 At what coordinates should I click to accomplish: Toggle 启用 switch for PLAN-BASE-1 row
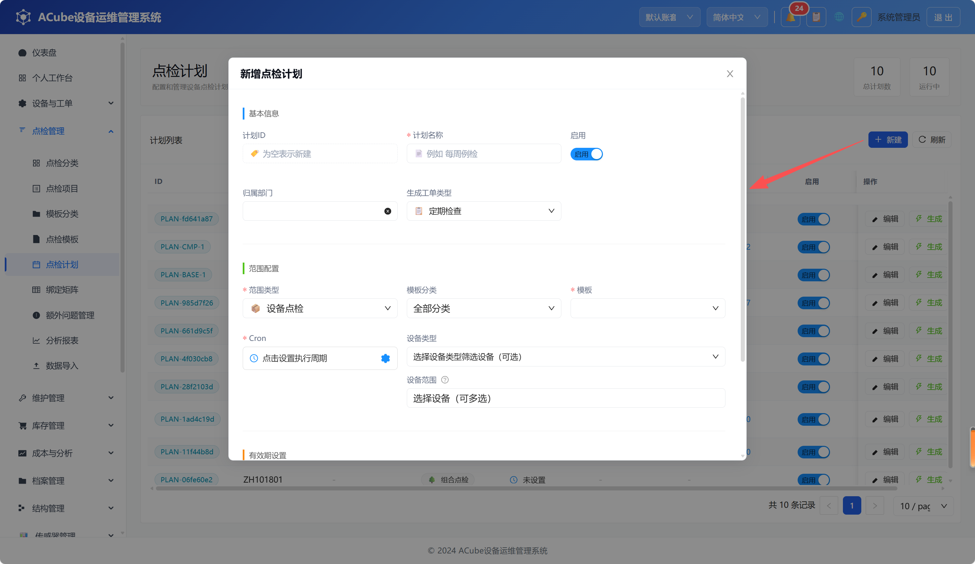[x=813, y=275]
